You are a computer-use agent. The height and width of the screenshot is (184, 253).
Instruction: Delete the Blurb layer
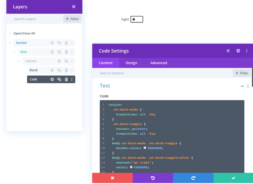click(66, 70)
